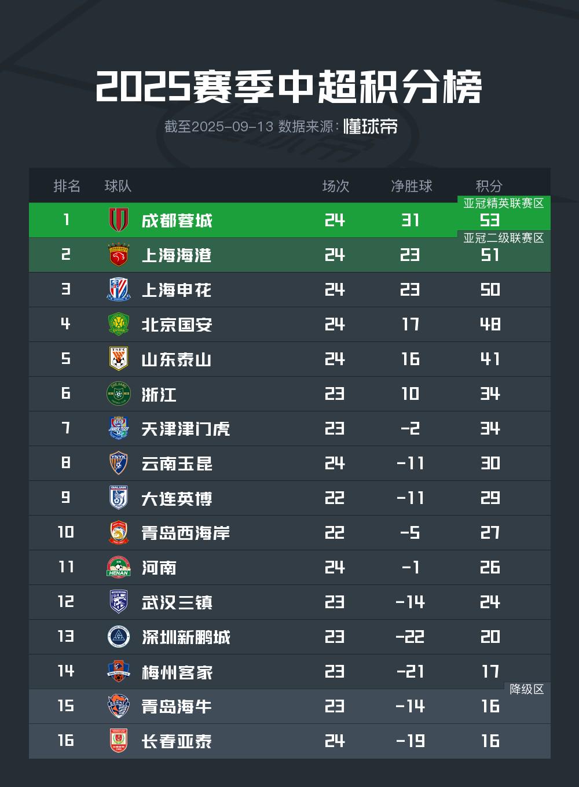The width and height of the screenshot is (579, 787).
Task: Click the Yunnan Yukun (云南玉昆) shield logo
Action: click(x=119, y=463)
